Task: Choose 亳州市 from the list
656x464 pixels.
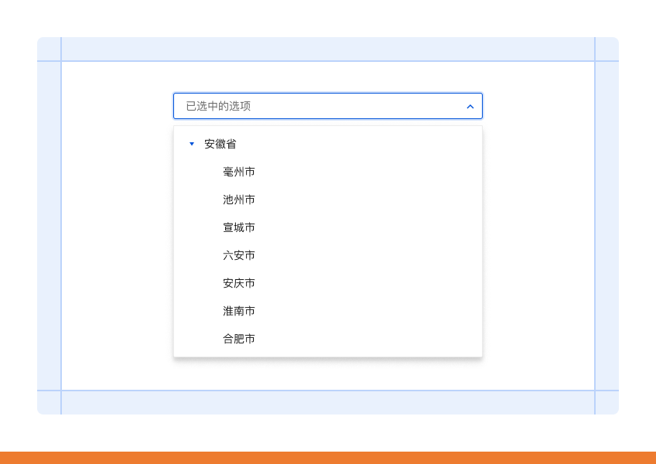Action: coord(239,172)
